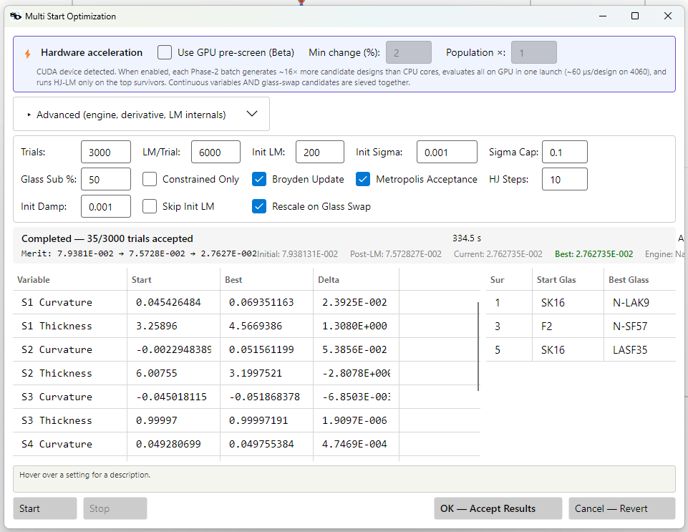Select the S2 Thickness row
This screenshot has height=532, width=688.
tap(246, 374)
